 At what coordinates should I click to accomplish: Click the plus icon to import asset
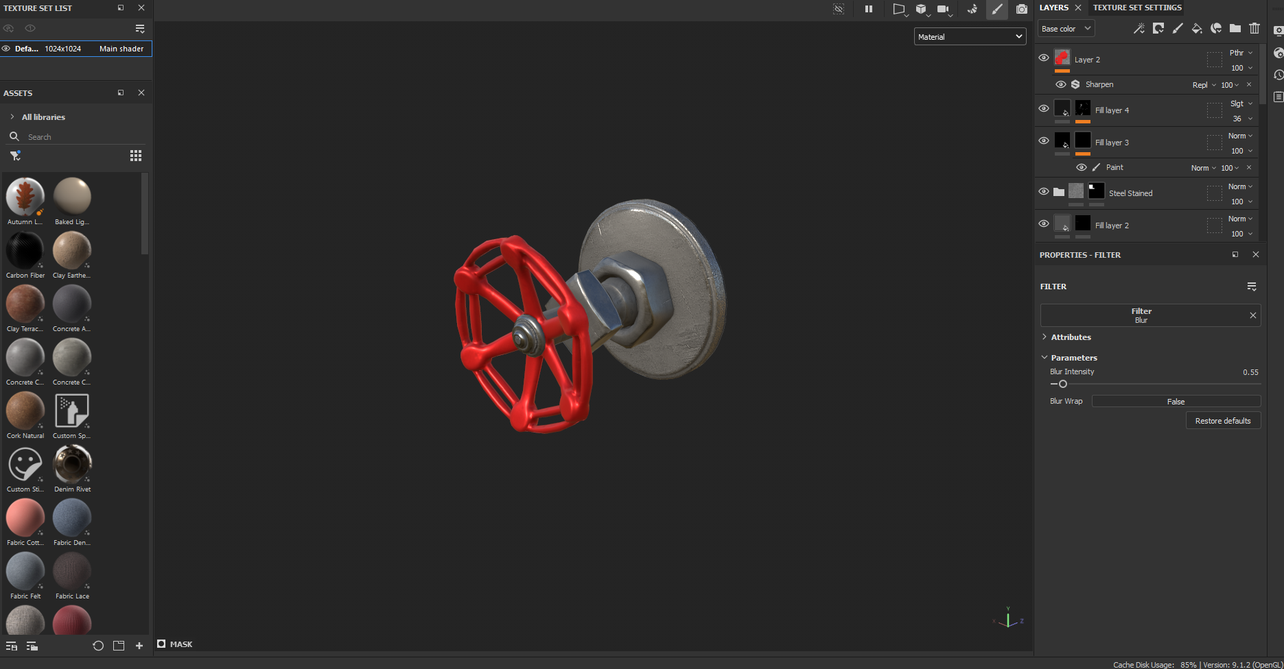point(139,646)
